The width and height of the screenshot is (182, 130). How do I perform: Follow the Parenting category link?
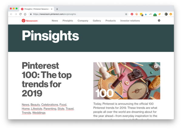pos(50,109)
